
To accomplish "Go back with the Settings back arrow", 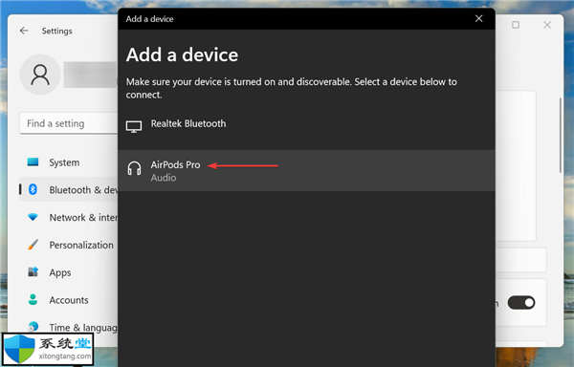I will (x=24, y=31).
